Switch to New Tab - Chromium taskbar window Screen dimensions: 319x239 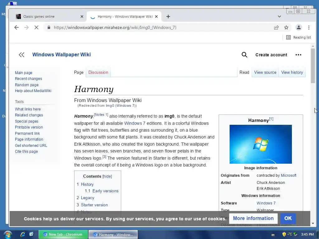[x=63, y=234]
